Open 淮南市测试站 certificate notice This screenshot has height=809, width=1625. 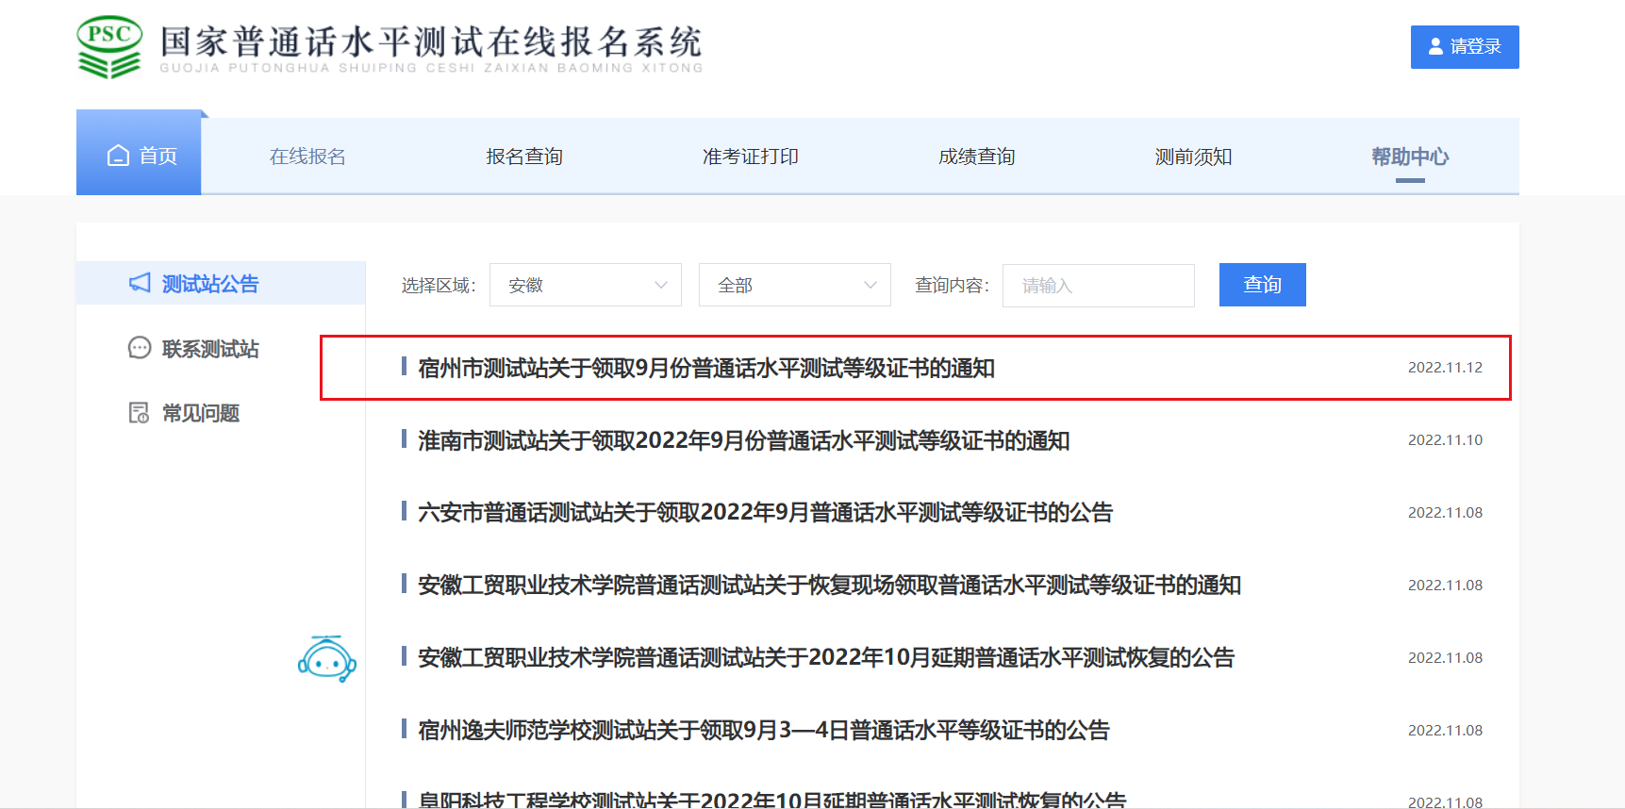744,440
